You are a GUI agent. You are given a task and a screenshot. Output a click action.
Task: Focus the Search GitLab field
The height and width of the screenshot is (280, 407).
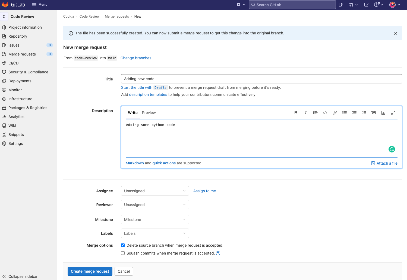(x=292, y=5)
